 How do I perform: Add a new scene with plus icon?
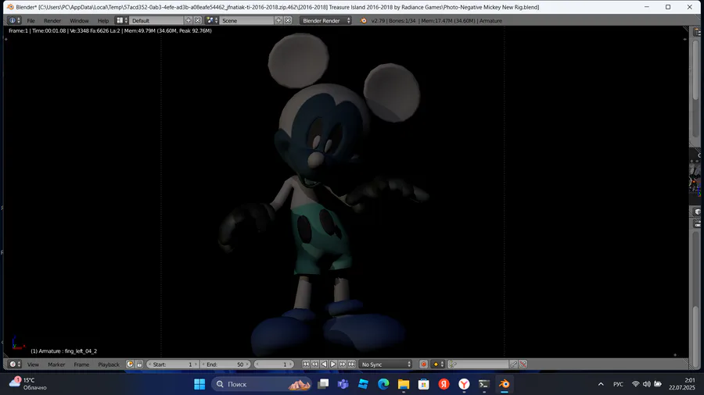click(278, 20)
